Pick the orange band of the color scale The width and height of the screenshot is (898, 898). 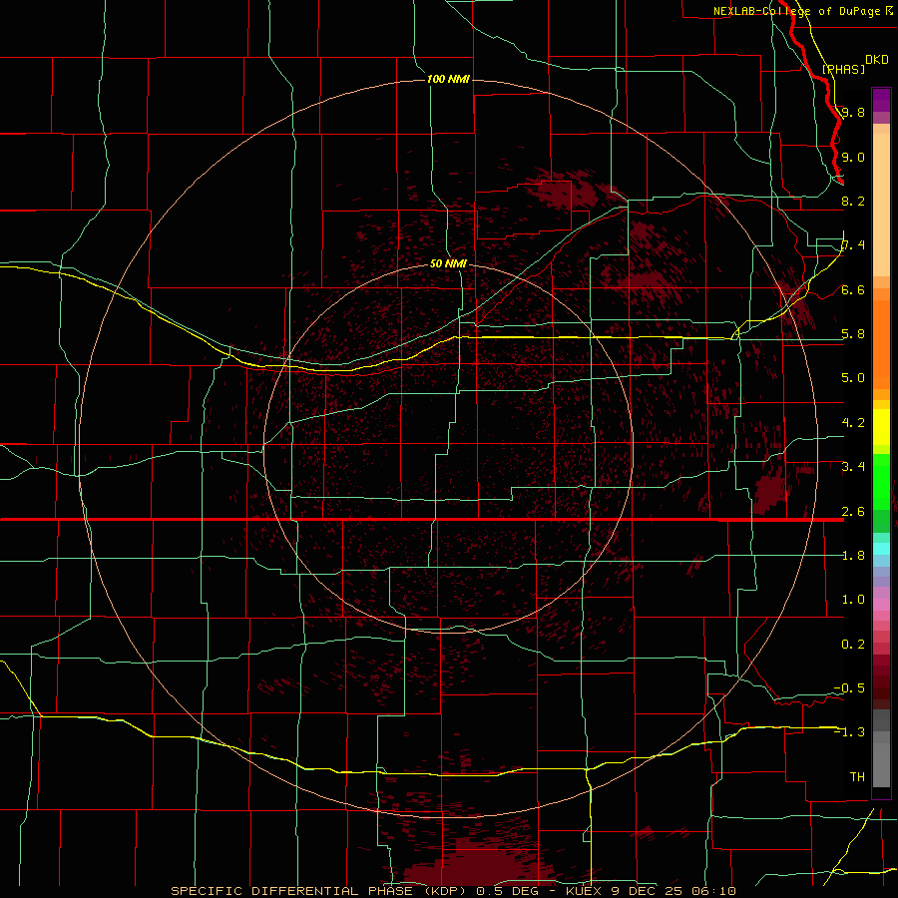coord(881,343)
